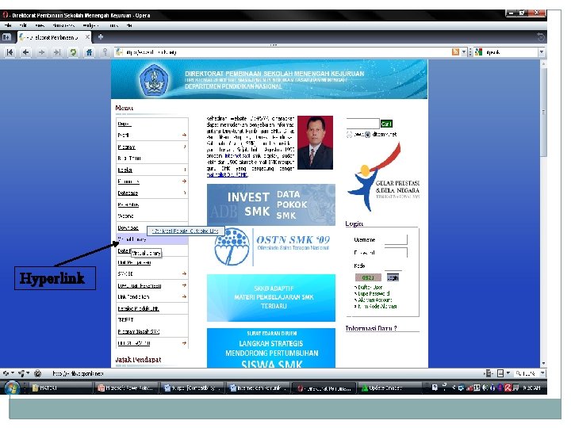Image resolution: width=571 pixels, height=428 pixels.
Task: Expand the Link Pendidikan submenu arrow
Action: 184,296
